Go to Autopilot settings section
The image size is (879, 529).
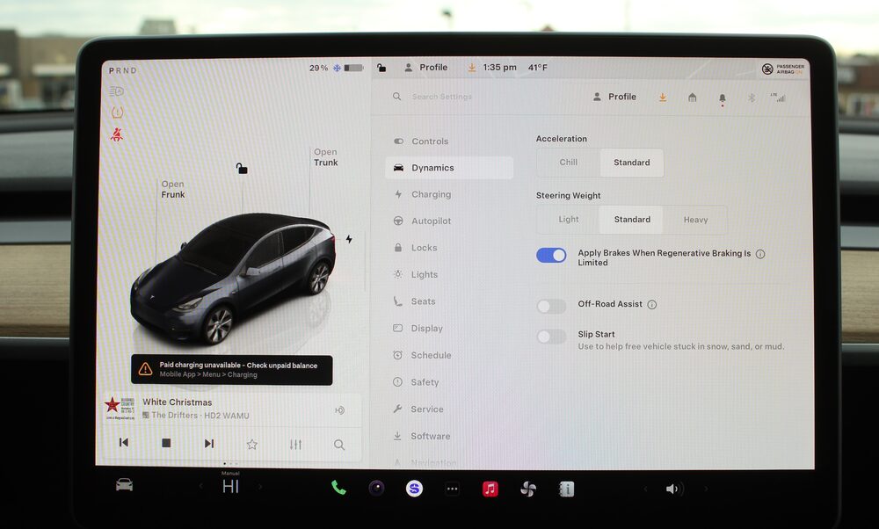tap(431, 221)
